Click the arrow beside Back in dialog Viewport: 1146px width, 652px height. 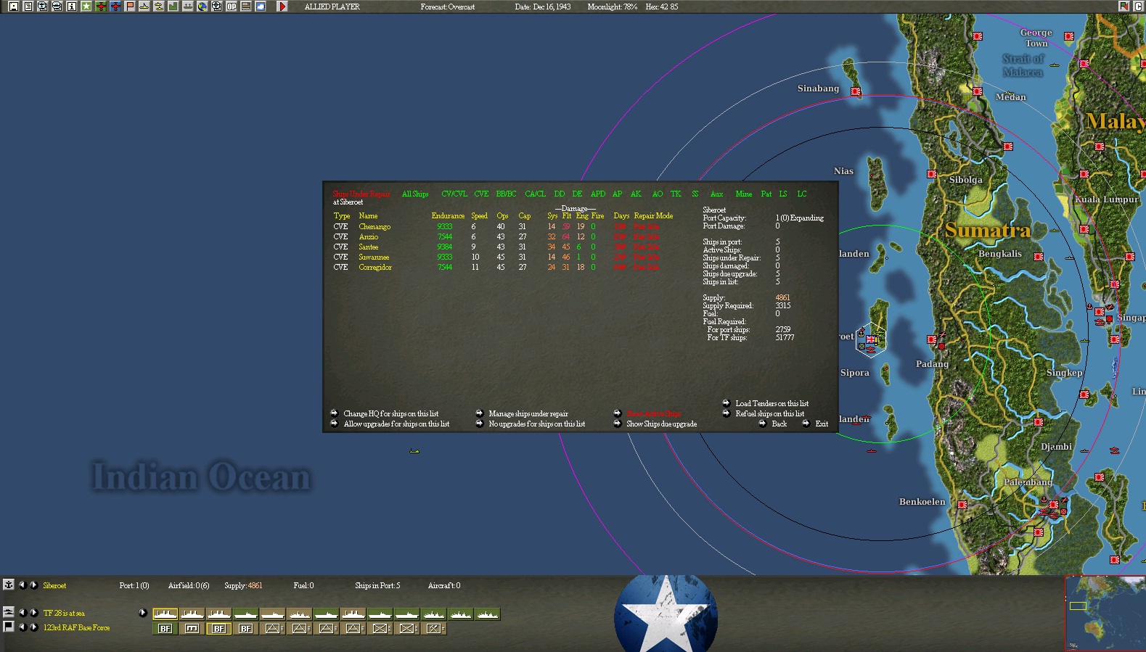[762, 424]
